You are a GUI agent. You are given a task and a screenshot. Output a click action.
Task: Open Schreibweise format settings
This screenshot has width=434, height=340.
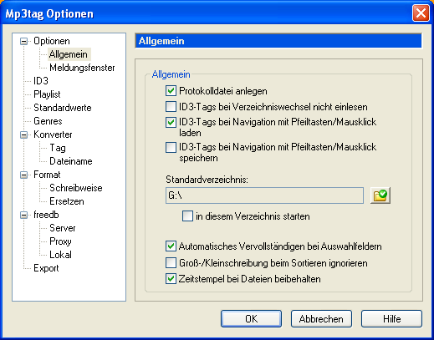tap(76, 188)
